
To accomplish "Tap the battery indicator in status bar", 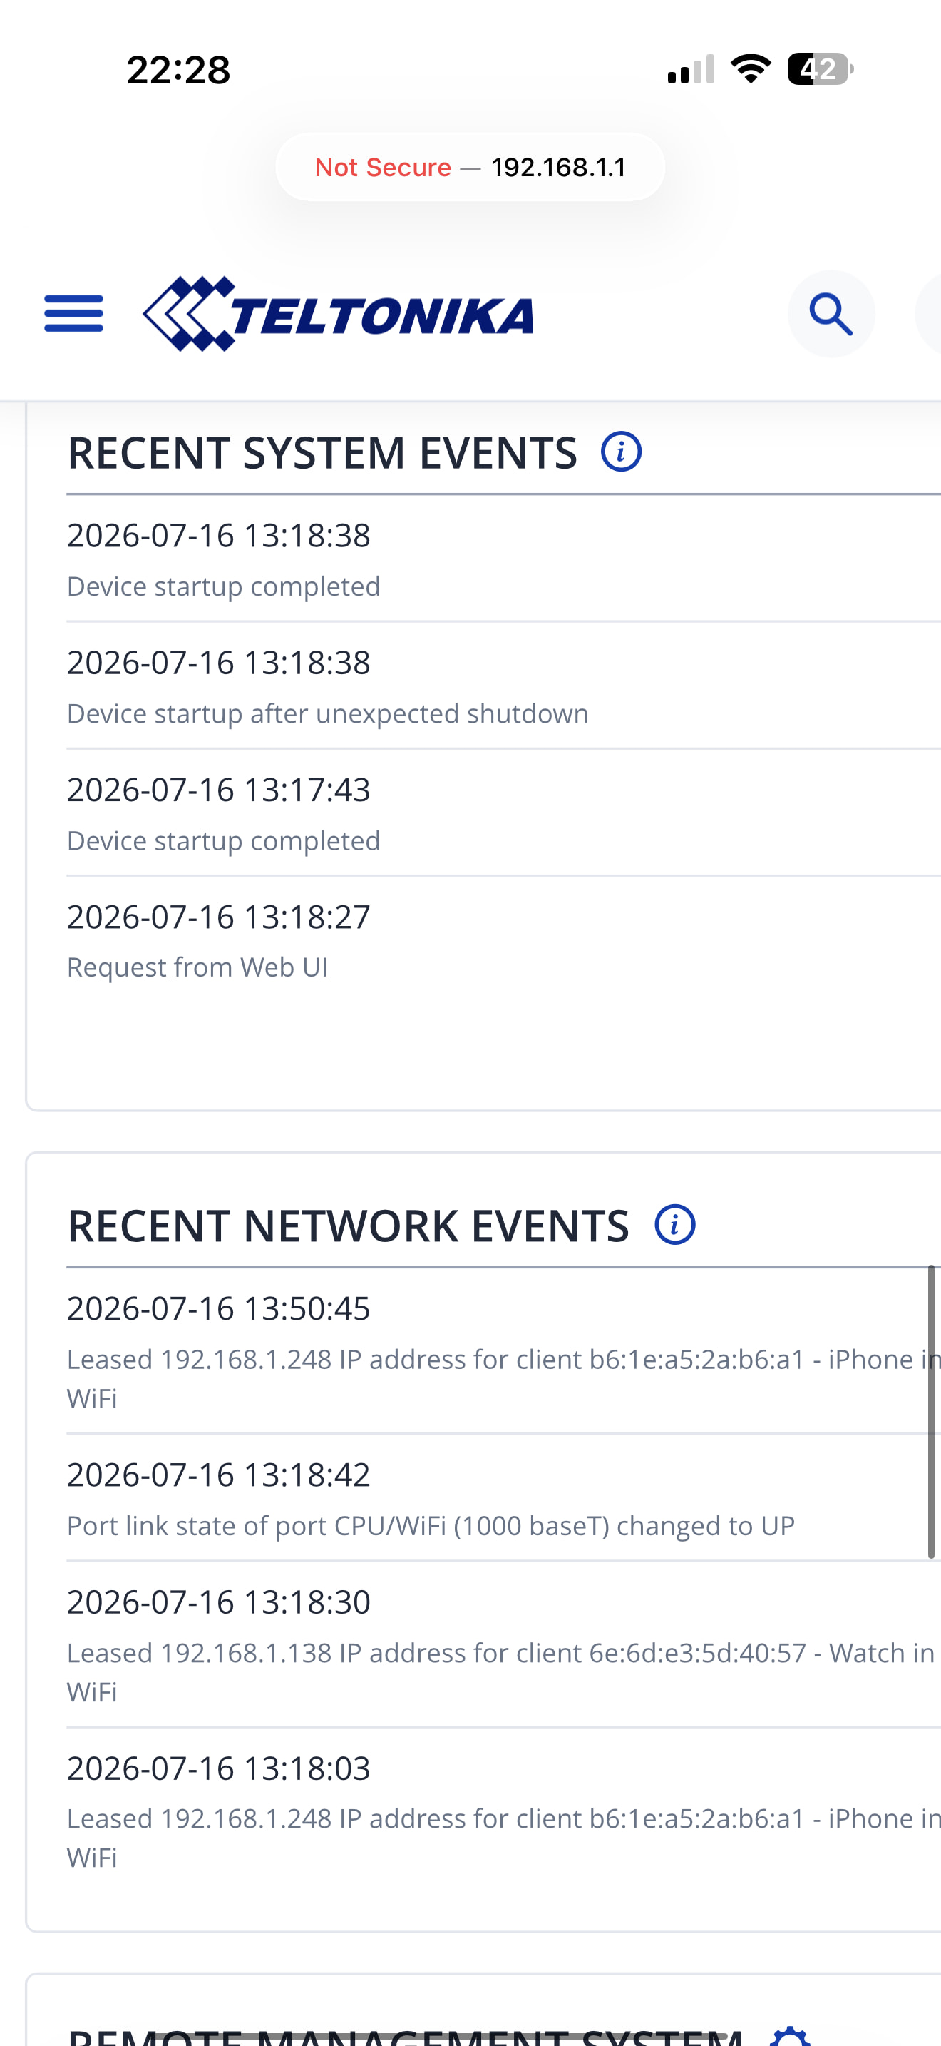I will coord(820,69).
